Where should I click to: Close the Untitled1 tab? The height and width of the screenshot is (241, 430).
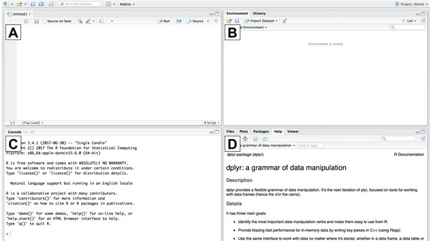pos(30,14)
